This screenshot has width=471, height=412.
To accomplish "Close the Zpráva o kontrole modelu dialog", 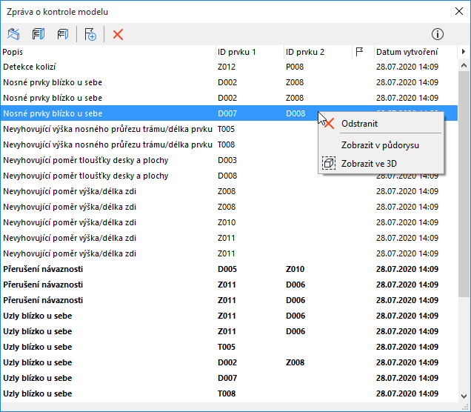I will click(x=458, y=11).
